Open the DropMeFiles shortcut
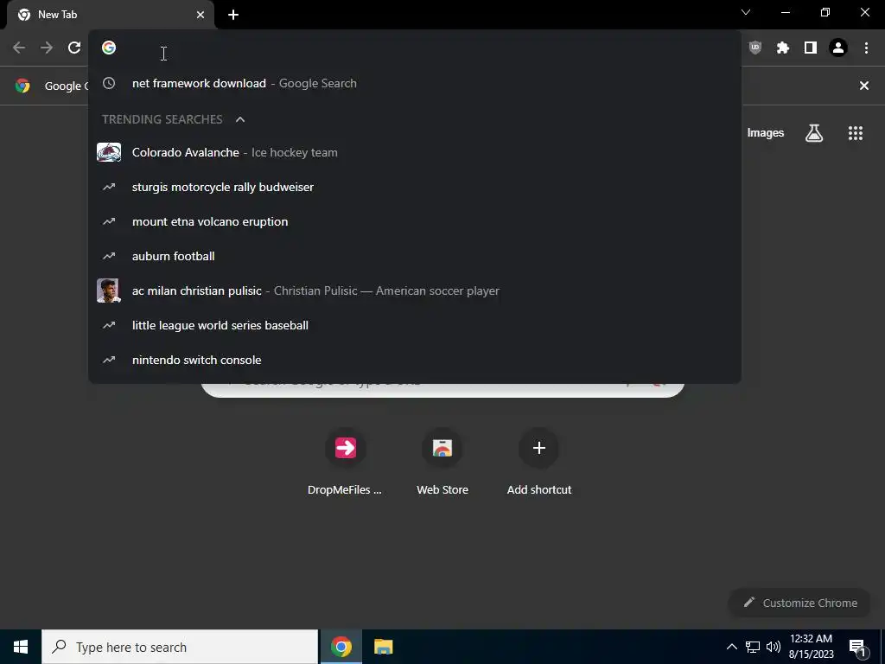This screenshot has width=885, height=664. pos(345,463)
